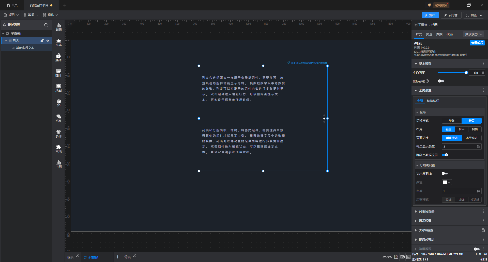Viewport: 488px width, 262px height.
Task: Open the divider 颜色 color swatch
Action: (447, 182)
